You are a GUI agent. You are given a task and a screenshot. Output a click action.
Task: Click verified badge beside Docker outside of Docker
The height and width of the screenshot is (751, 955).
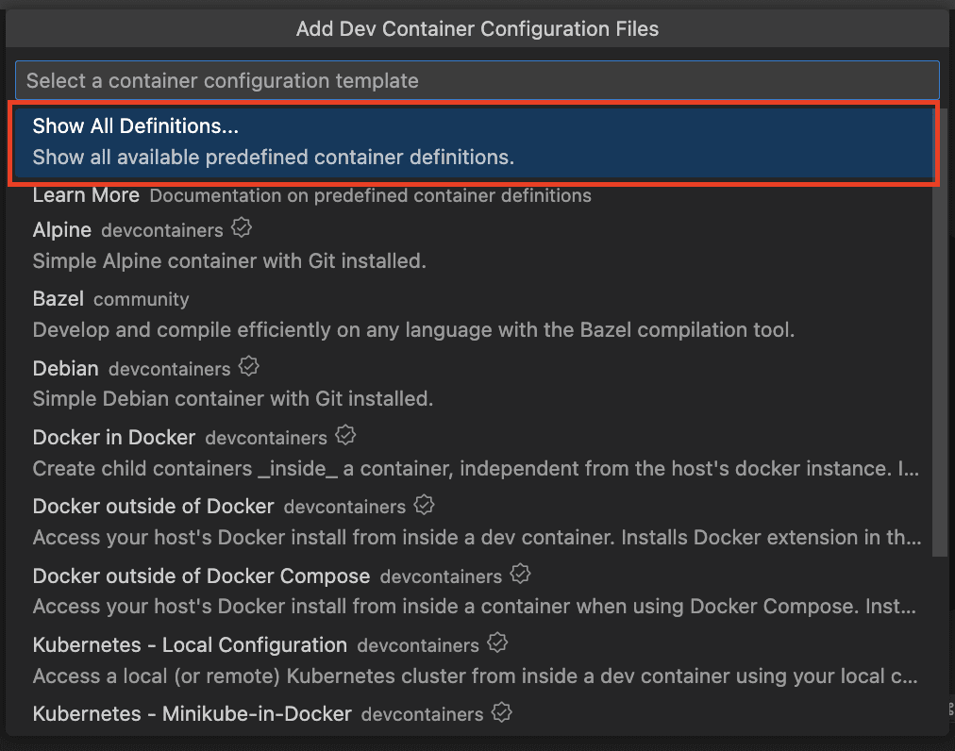click(424, 505)
